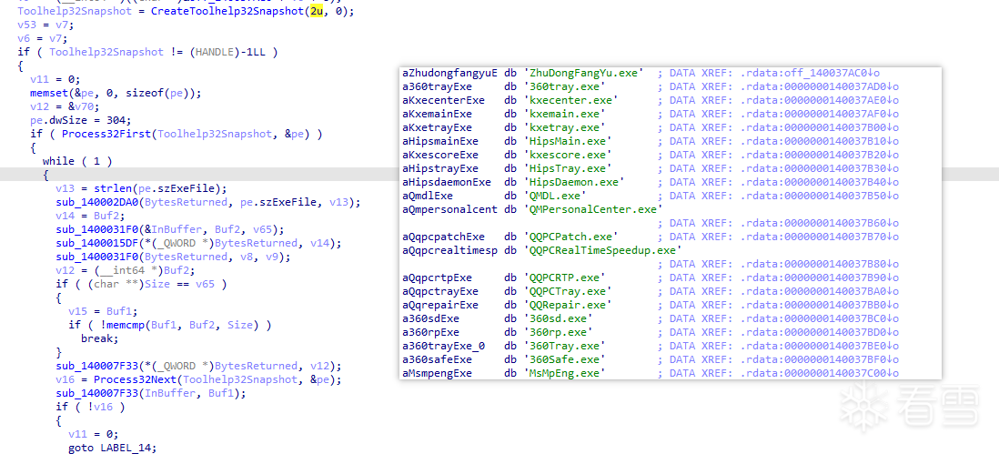Select the 'QQPCRTP.exe' string
The height and width of the screenshot is (454, 999).
[x=564, y=278]
